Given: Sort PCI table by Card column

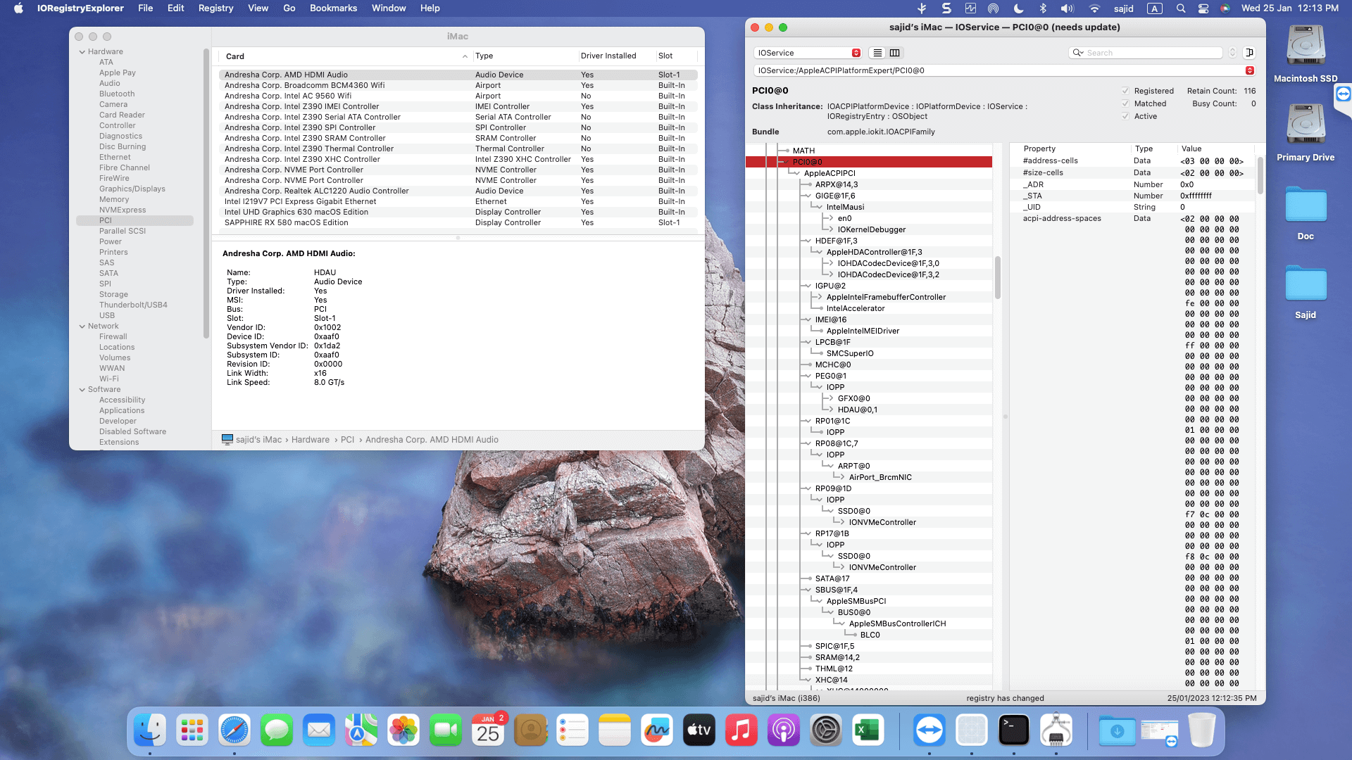Looking at the screenshot, I should [345, 56].
